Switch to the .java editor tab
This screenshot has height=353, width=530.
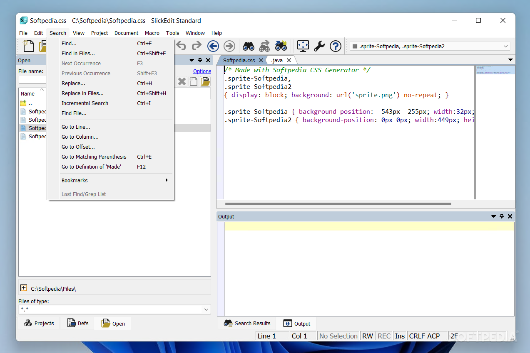point(277,60)
